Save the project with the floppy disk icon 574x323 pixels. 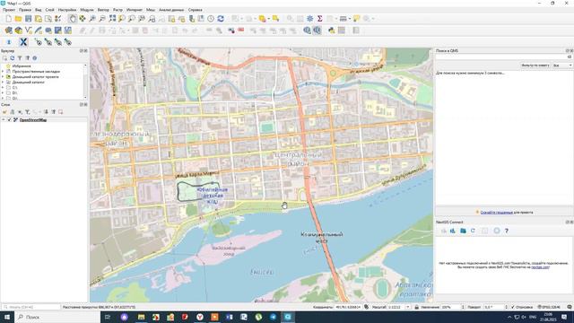(x=28, y=19)
